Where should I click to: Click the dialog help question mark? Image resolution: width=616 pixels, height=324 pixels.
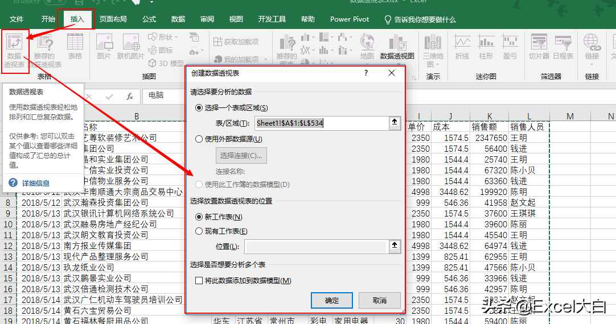(x=366, y=73)
